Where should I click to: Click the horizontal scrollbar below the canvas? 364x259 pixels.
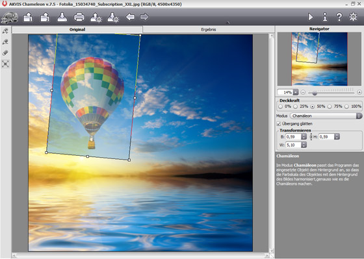pos(140,255)
